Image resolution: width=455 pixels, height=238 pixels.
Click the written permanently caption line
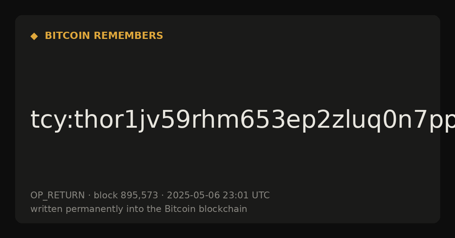pos(139,209)
